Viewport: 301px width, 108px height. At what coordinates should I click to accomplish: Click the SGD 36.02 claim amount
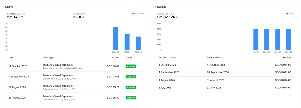pyautogui.click(x=113, y=66)
